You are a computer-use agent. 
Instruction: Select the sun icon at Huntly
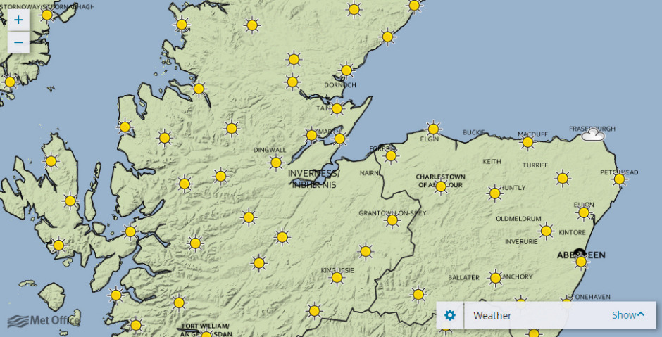tap(494, 193)
